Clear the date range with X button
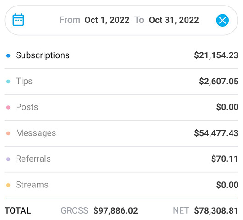 [222, 20]
